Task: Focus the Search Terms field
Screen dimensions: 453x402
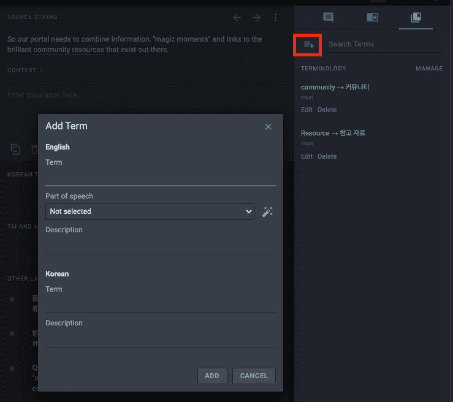Action: point(384,44)
